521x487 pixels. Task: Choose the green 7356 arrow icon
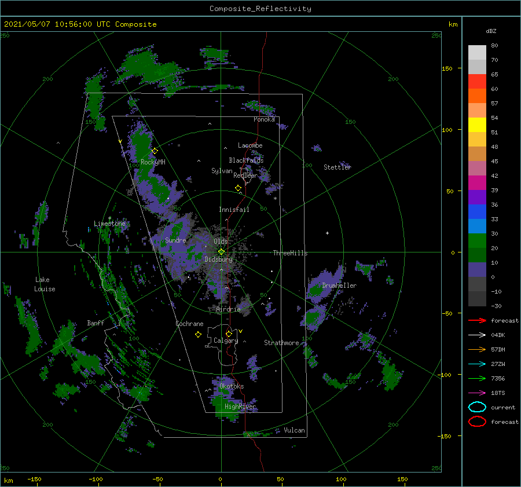point(477,378)
